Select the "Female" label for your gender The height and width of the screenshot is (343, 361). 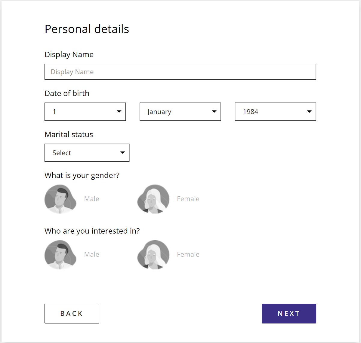point(188,199)
